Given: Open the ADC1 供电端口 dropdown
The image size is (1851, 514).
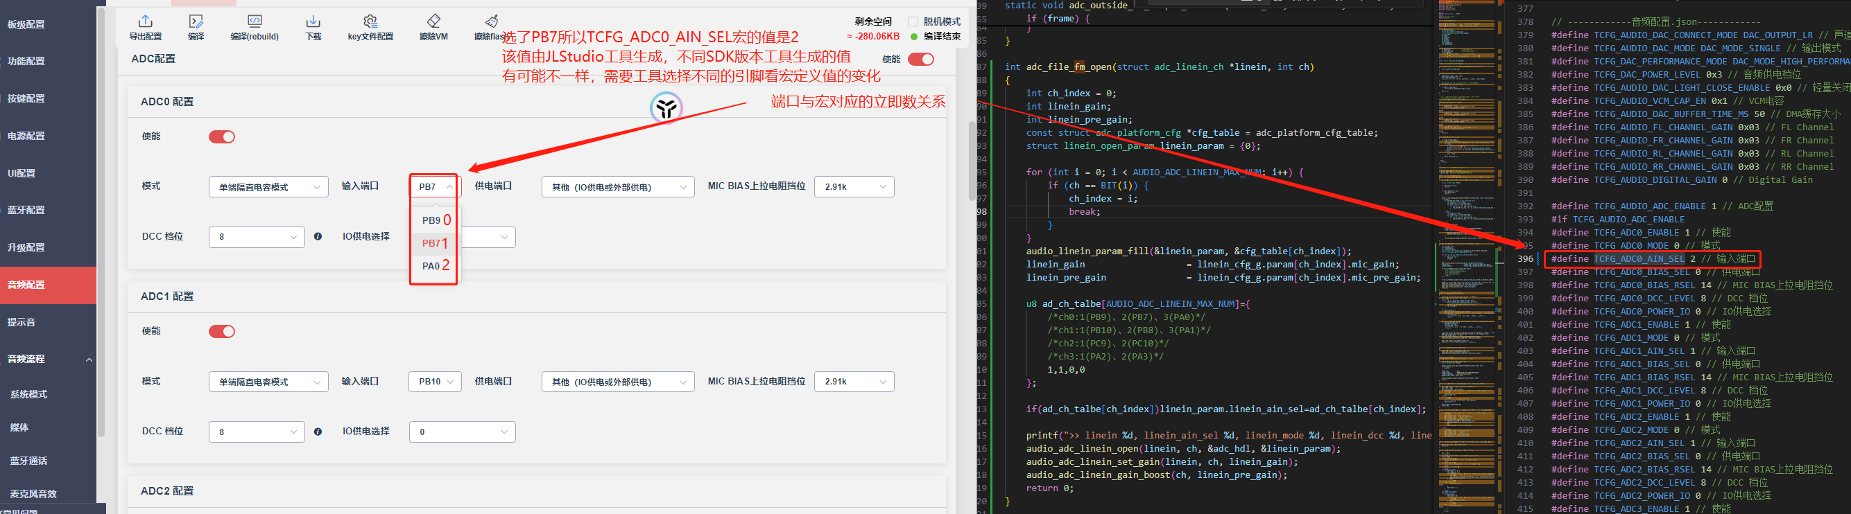Looking at the screenshot, I should click(x=618, y=382).
